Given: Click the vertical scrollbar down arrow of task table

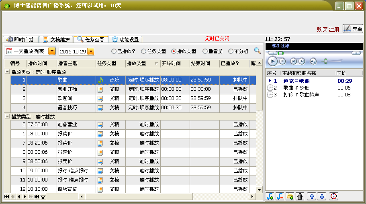Looking at the screenshot, I should pyautogui.click(x=259, y=190).
